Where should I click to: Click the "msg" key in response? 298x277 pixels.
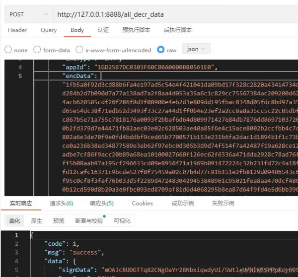tap(53, 253)
